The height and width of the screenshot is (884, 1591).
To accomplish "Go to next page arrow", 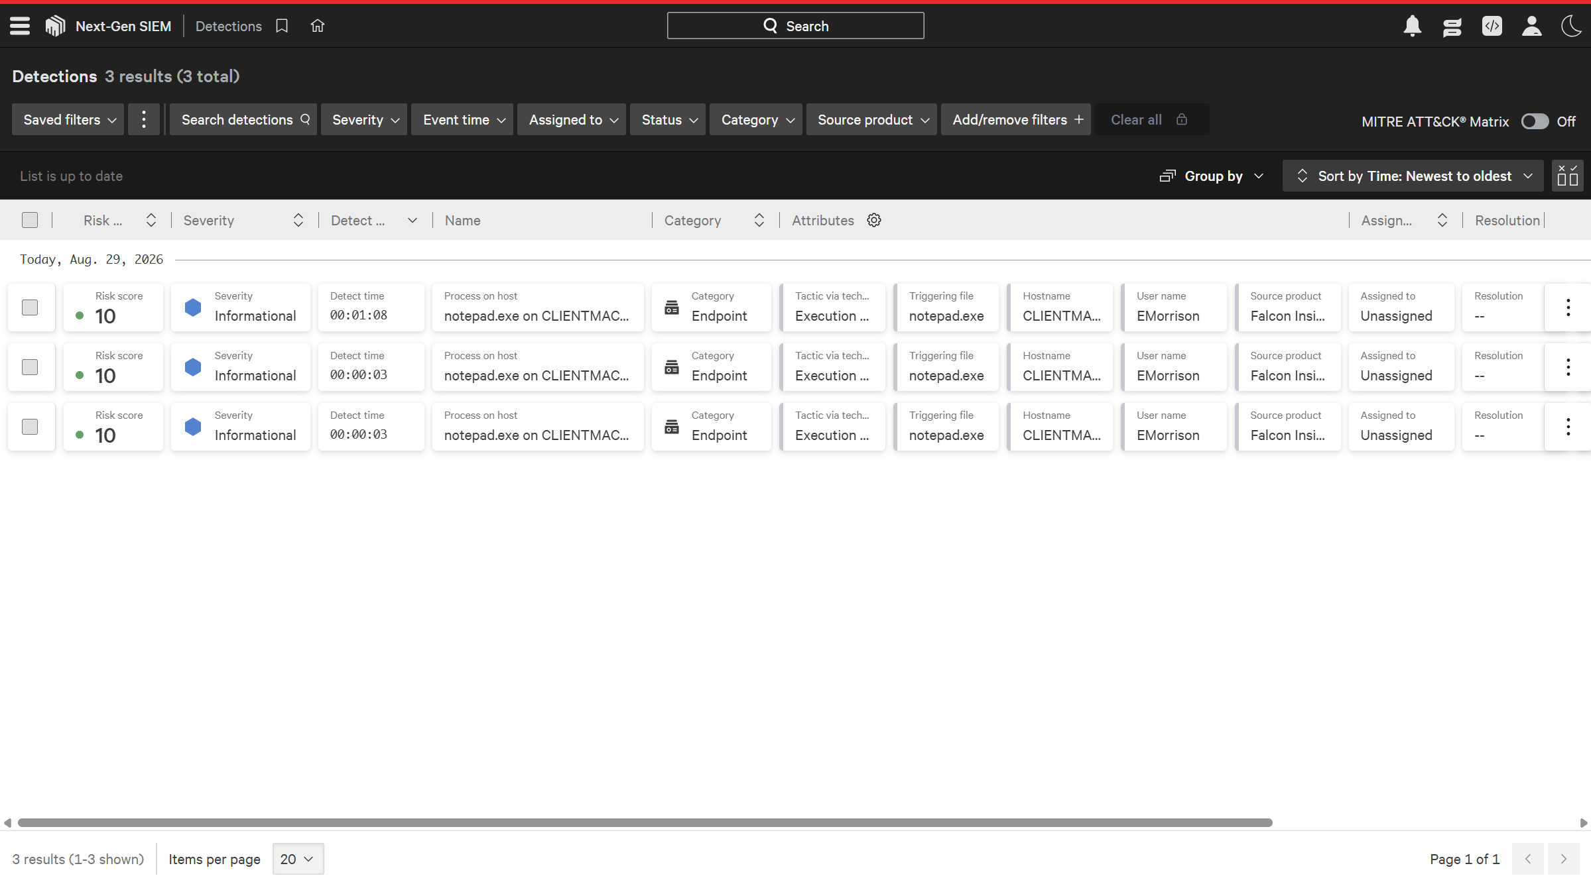I will point(1564,859).
